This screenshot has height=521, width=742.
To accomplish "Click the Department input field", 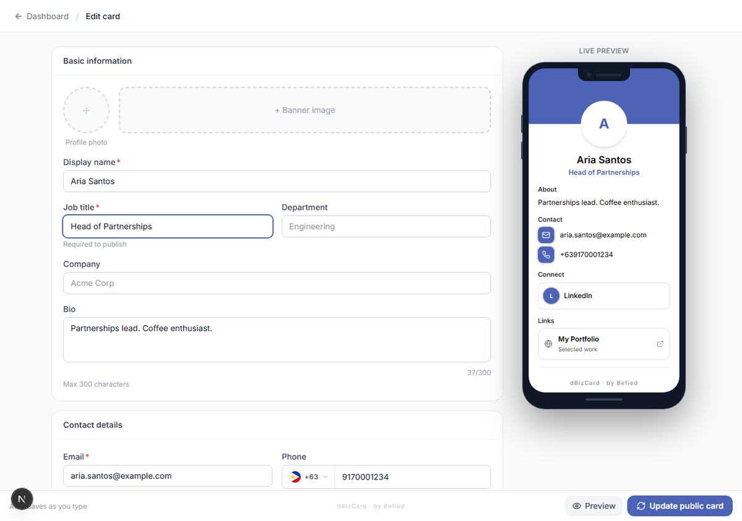I will (x=386, y=227).
